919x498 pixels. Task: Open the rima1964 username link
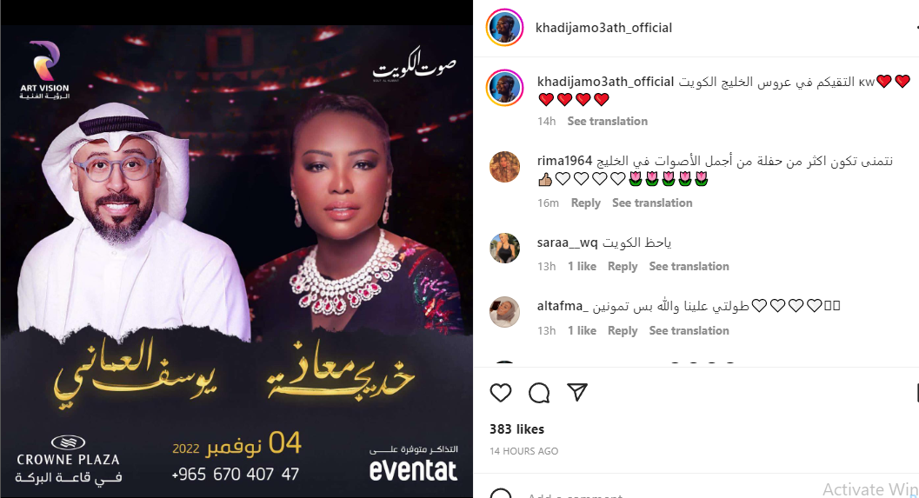[x=564, y=161]
